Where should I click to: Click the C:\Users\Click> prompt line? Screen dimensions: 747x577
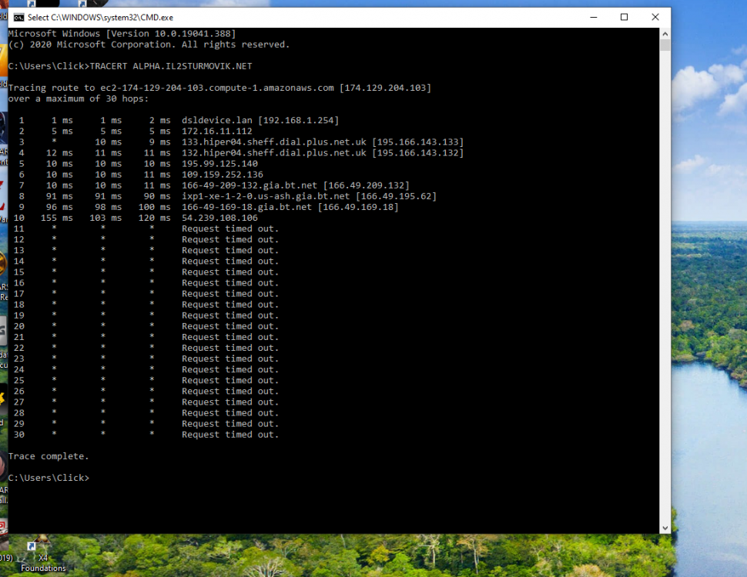coord(48,477)
